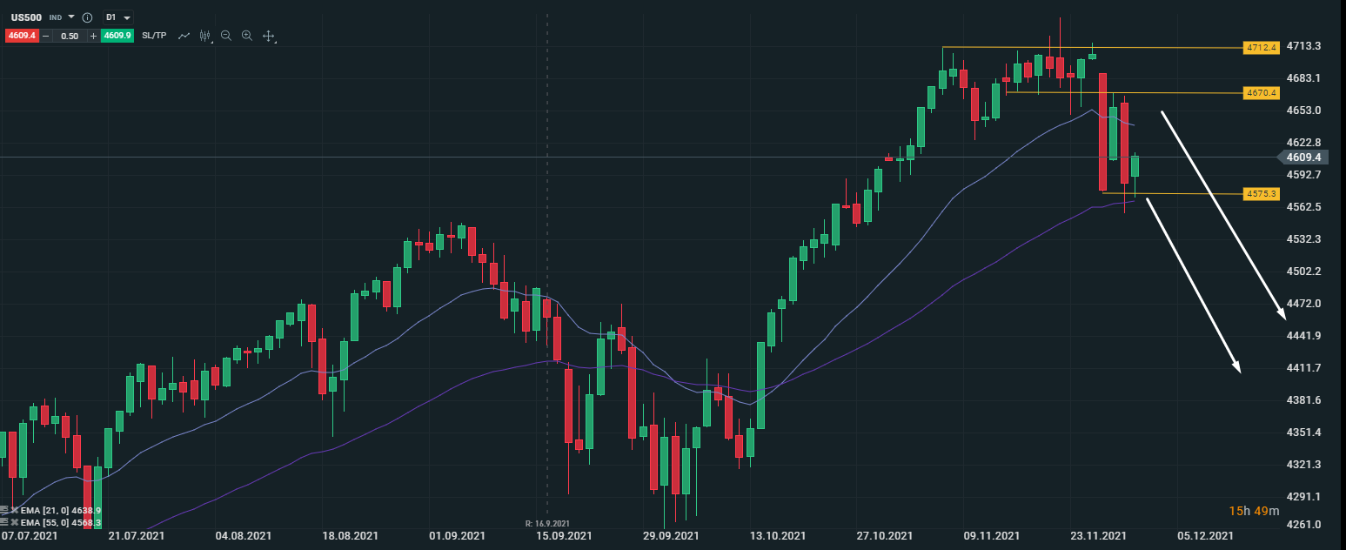Select the line drawing tool icon
The image size is (1346, 550).
[x=184, y=36]
